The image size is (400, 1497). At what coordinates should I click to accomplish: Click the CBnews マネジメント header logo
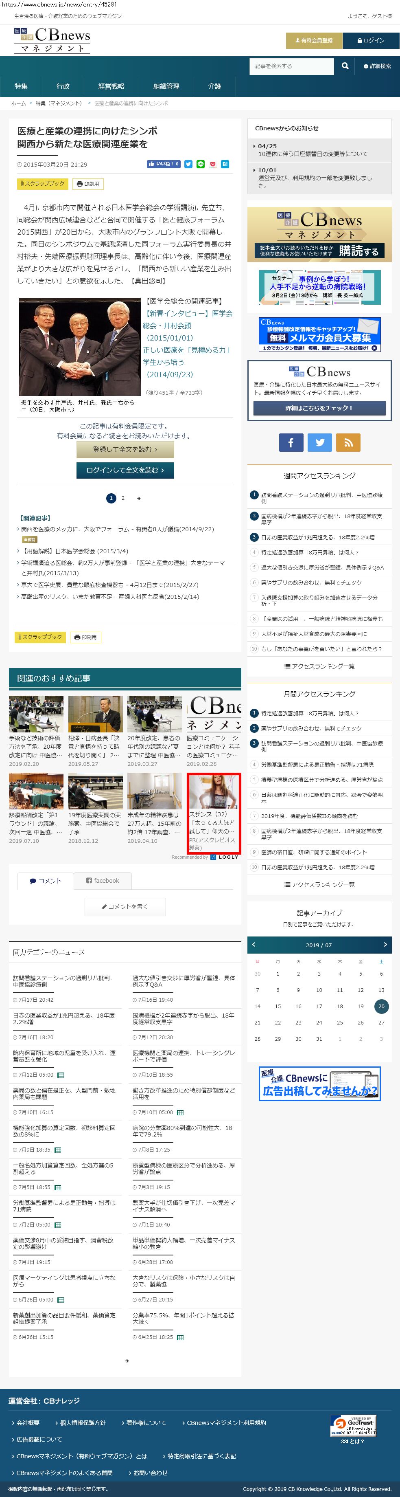(52, 41)
